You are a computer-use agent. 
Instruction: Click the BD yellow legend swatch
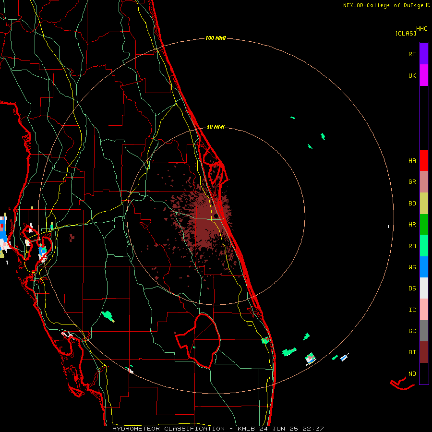424,204
